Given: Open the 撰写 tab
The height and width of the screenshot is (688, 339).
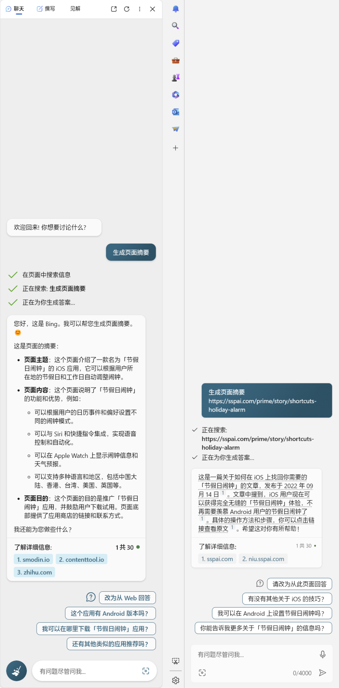Looking at the screenshot, I should [46, 9].
